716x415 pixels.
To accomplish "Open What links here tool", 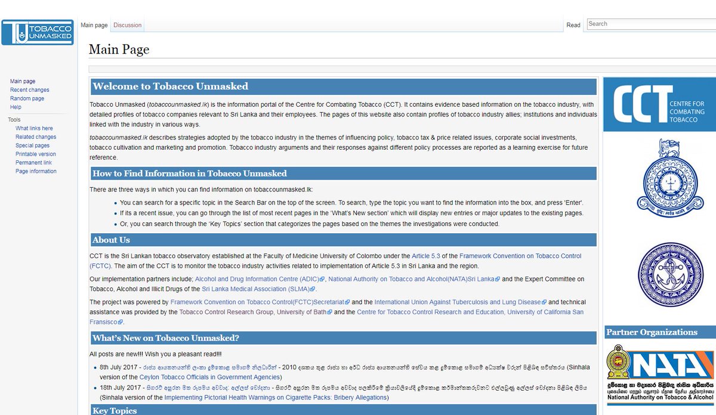I will pos(34,128).
